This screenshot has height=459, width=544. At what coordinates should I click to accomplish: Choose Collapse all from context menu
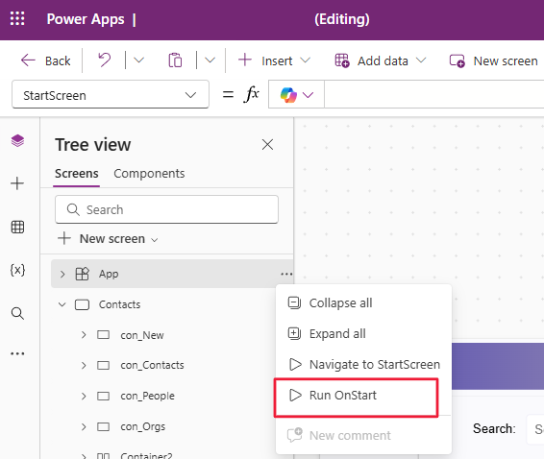click(x=363, y=303)
